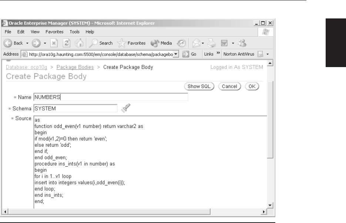Viewport: 346px width, 223px height.
Task: Open the Favorites menu
Action: click(x=54, y=32)
